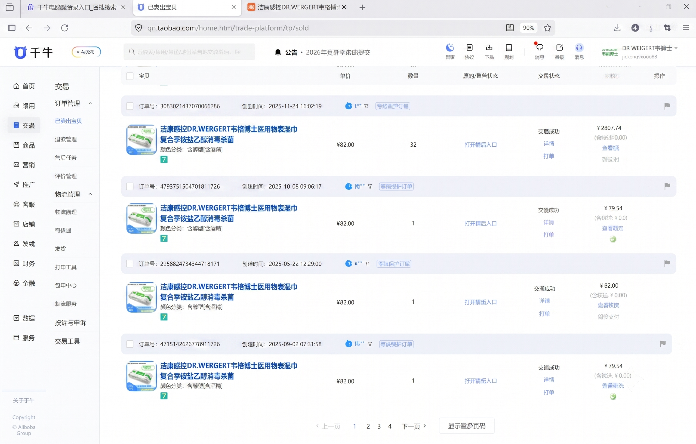Image resolution: width=696 pixels, height=444 pixels.
Task: Click 打开售后入口 for the 2025-10-08 order
Action: tap(481, 223)
